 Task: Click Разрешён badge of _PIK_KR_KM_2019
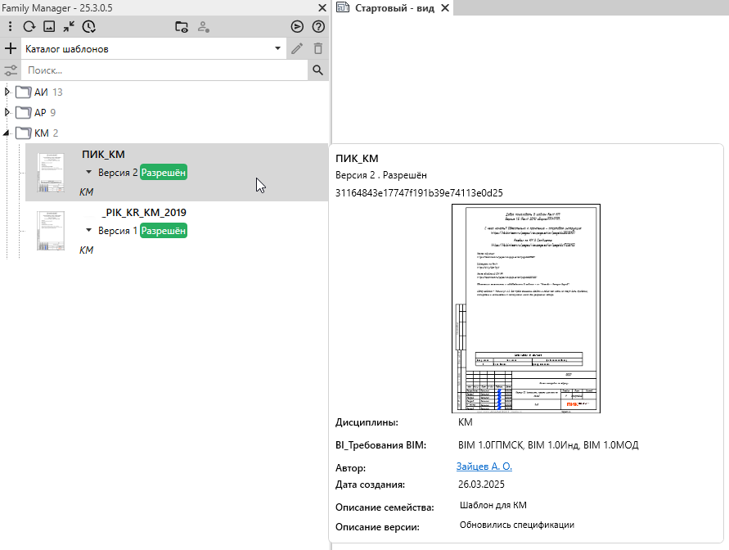163,231
